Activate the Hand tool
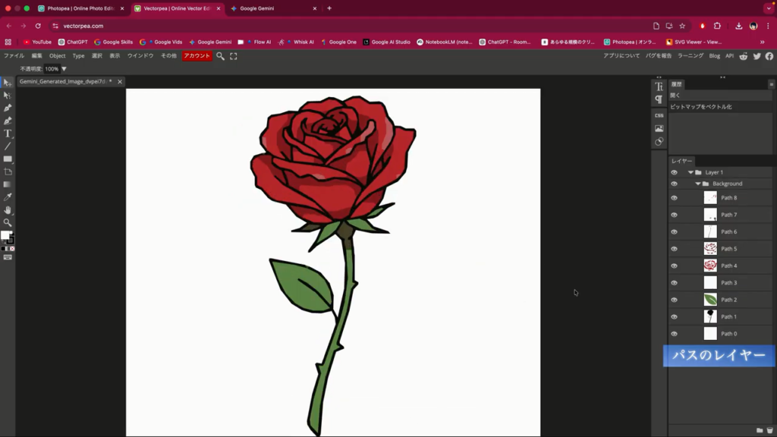This screenshot has height=437, width=777. tap(8, 210)
